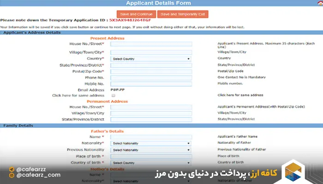Click the 'One Contact No is Mandatory' hint
The width and height of the screenshot is (323, 184).
pos(242,77)
